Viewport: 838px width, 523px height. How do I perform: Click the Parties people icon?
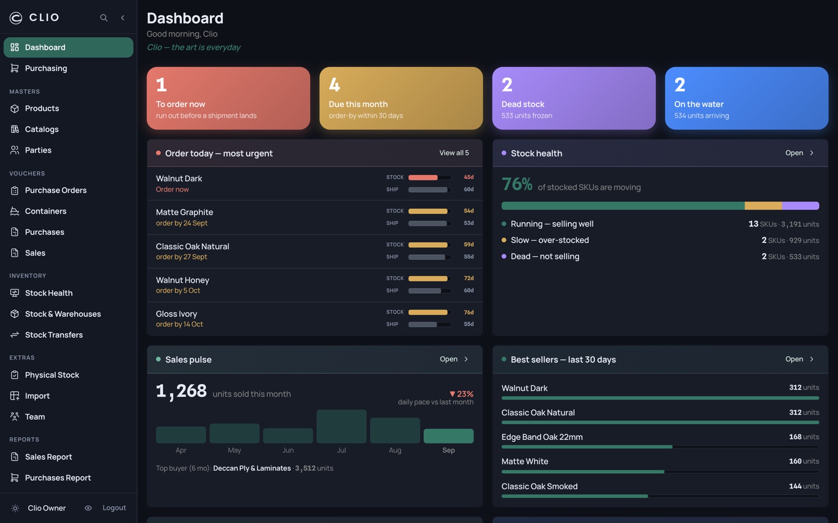[x=15, y=150]
